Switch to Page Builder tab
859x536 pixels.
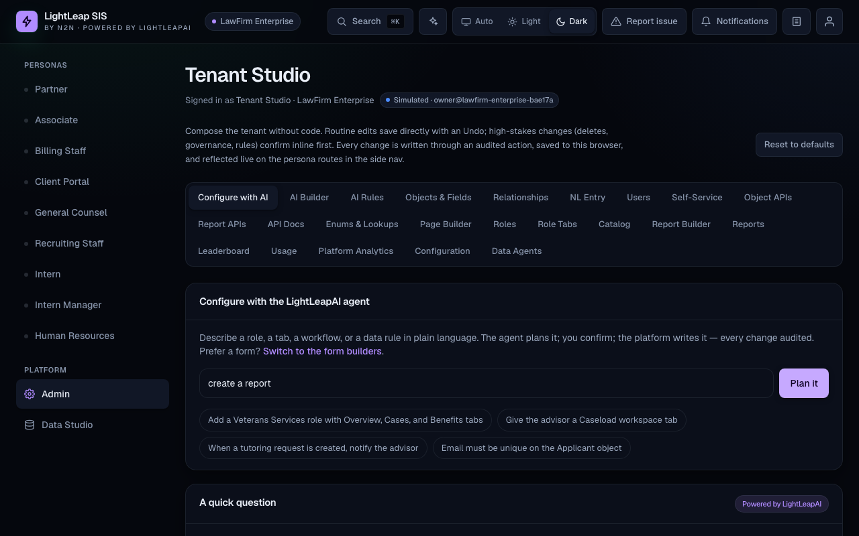pyautogui.click(x=446, y=224)
